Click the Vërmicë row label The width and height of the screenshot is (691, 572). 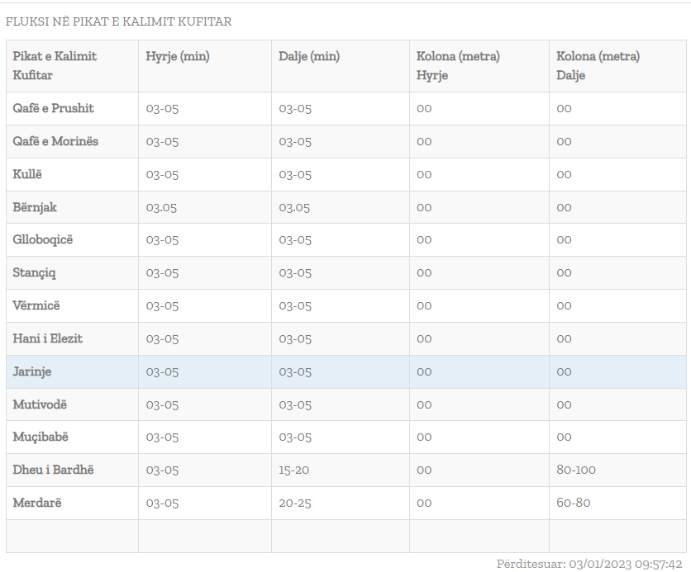click(x=36, y=305)
